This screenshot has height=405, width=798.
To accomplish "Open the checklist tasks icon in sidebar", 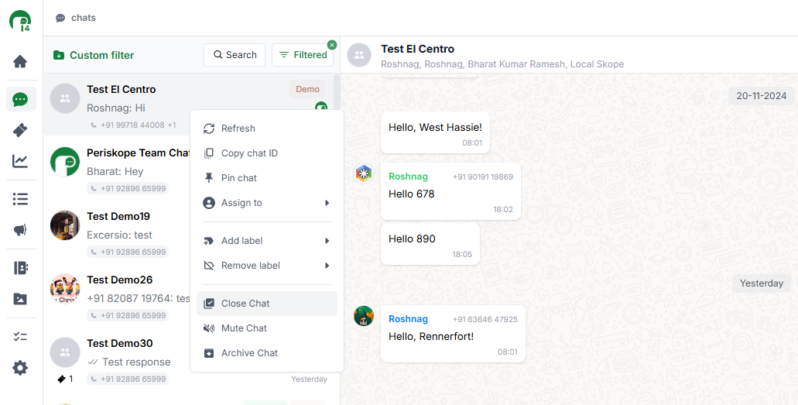I will point(20,337).
